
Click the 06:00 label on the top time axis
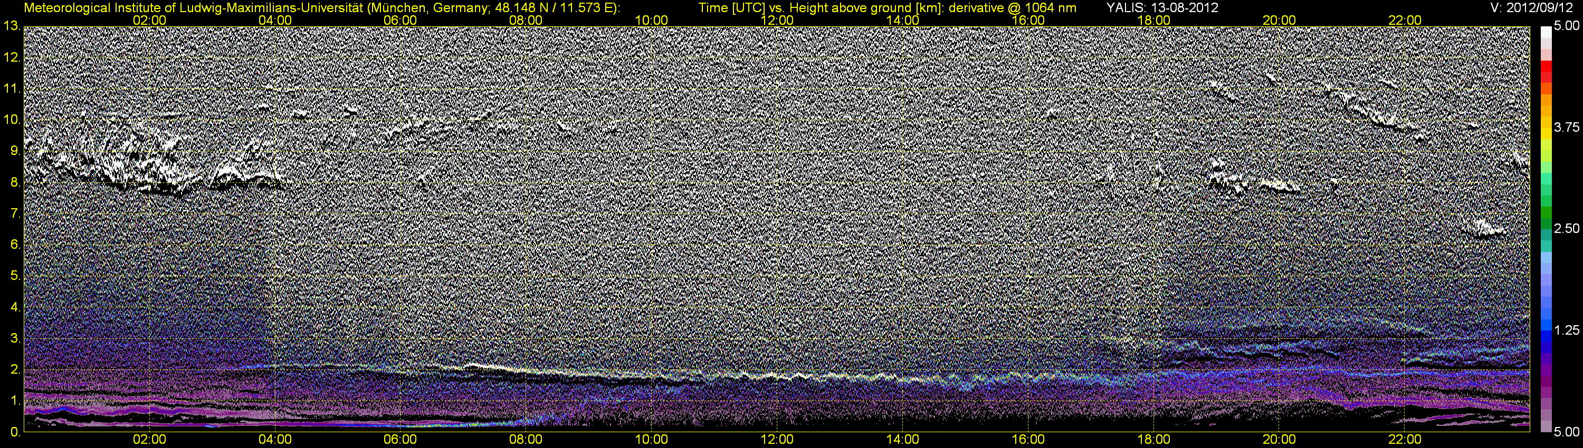click(400, 20)
